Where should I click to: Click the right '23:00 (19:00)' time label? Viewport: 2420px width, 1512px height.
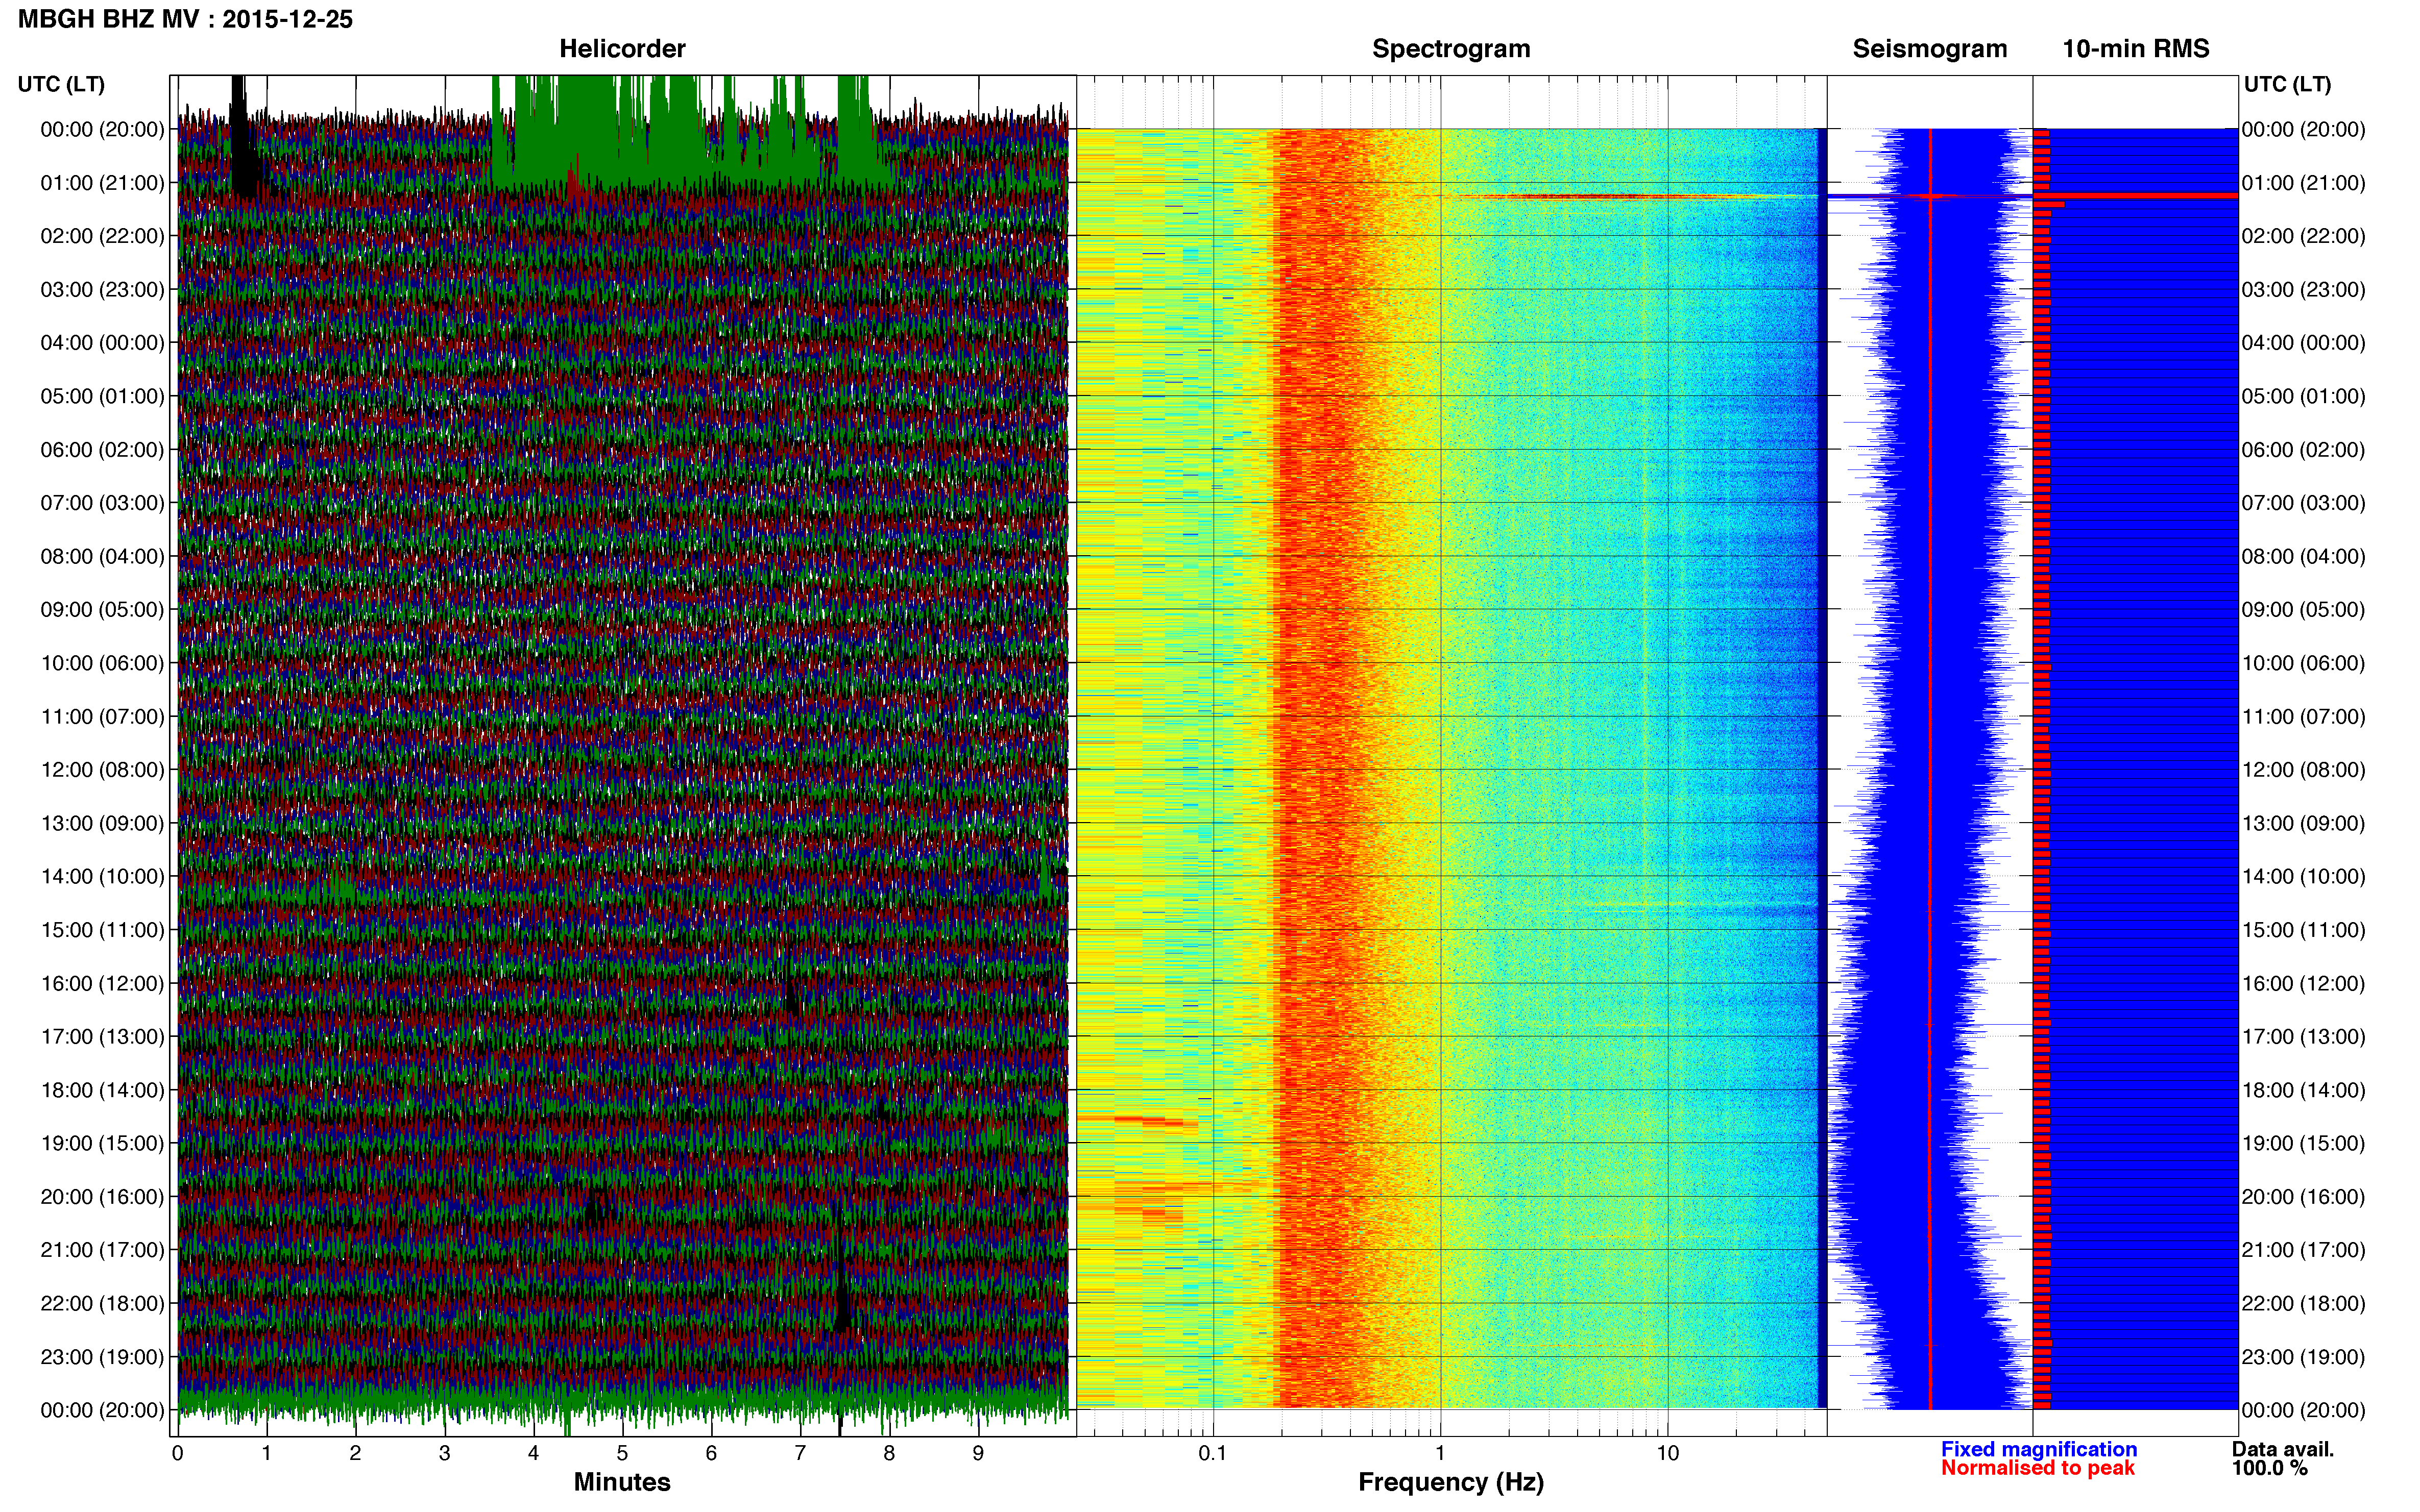click(x=2304, y=1357)
